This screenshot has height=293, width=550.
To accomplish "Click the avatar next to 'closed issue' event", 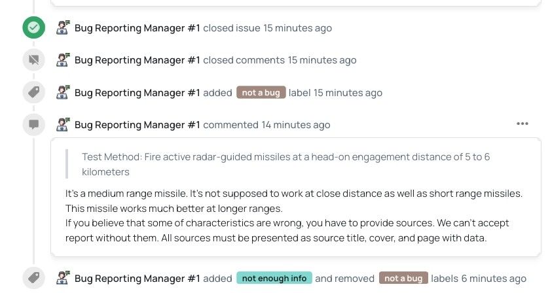I will click(x=63, y=28).
